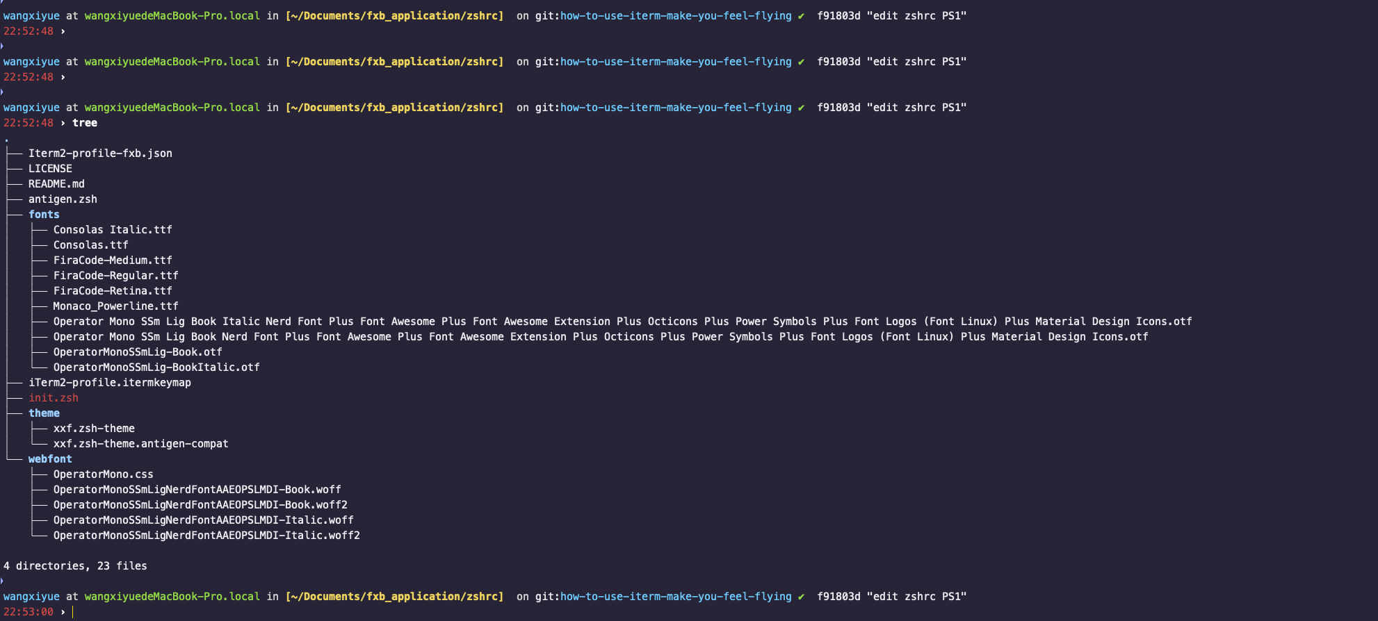Click iTerm2-profile.itermkeymap file entry
This screenshot has height=621, width=1378.
(110, 383)
